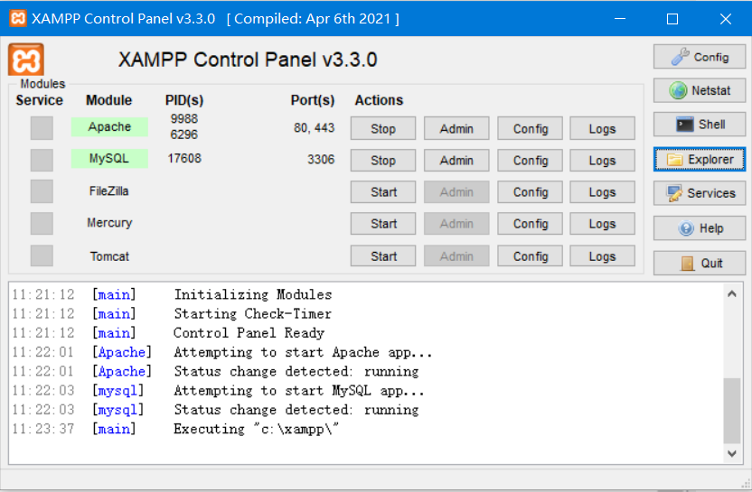752x492 pixels.
Task: Open Apache Admin page
Action: (456, 128)
